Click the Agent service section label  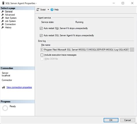point(45,18)
